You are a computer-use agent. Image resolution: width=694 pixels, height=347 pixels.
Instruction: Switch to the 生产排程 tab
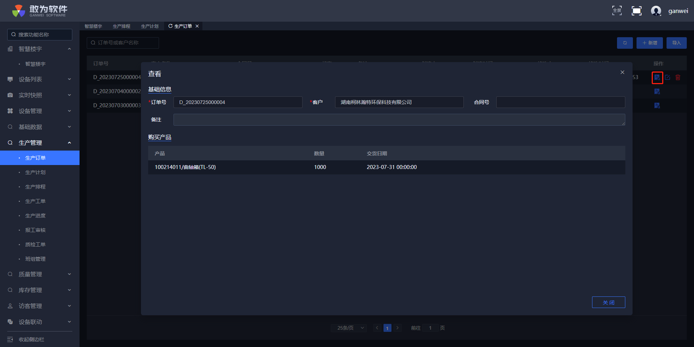121,26
